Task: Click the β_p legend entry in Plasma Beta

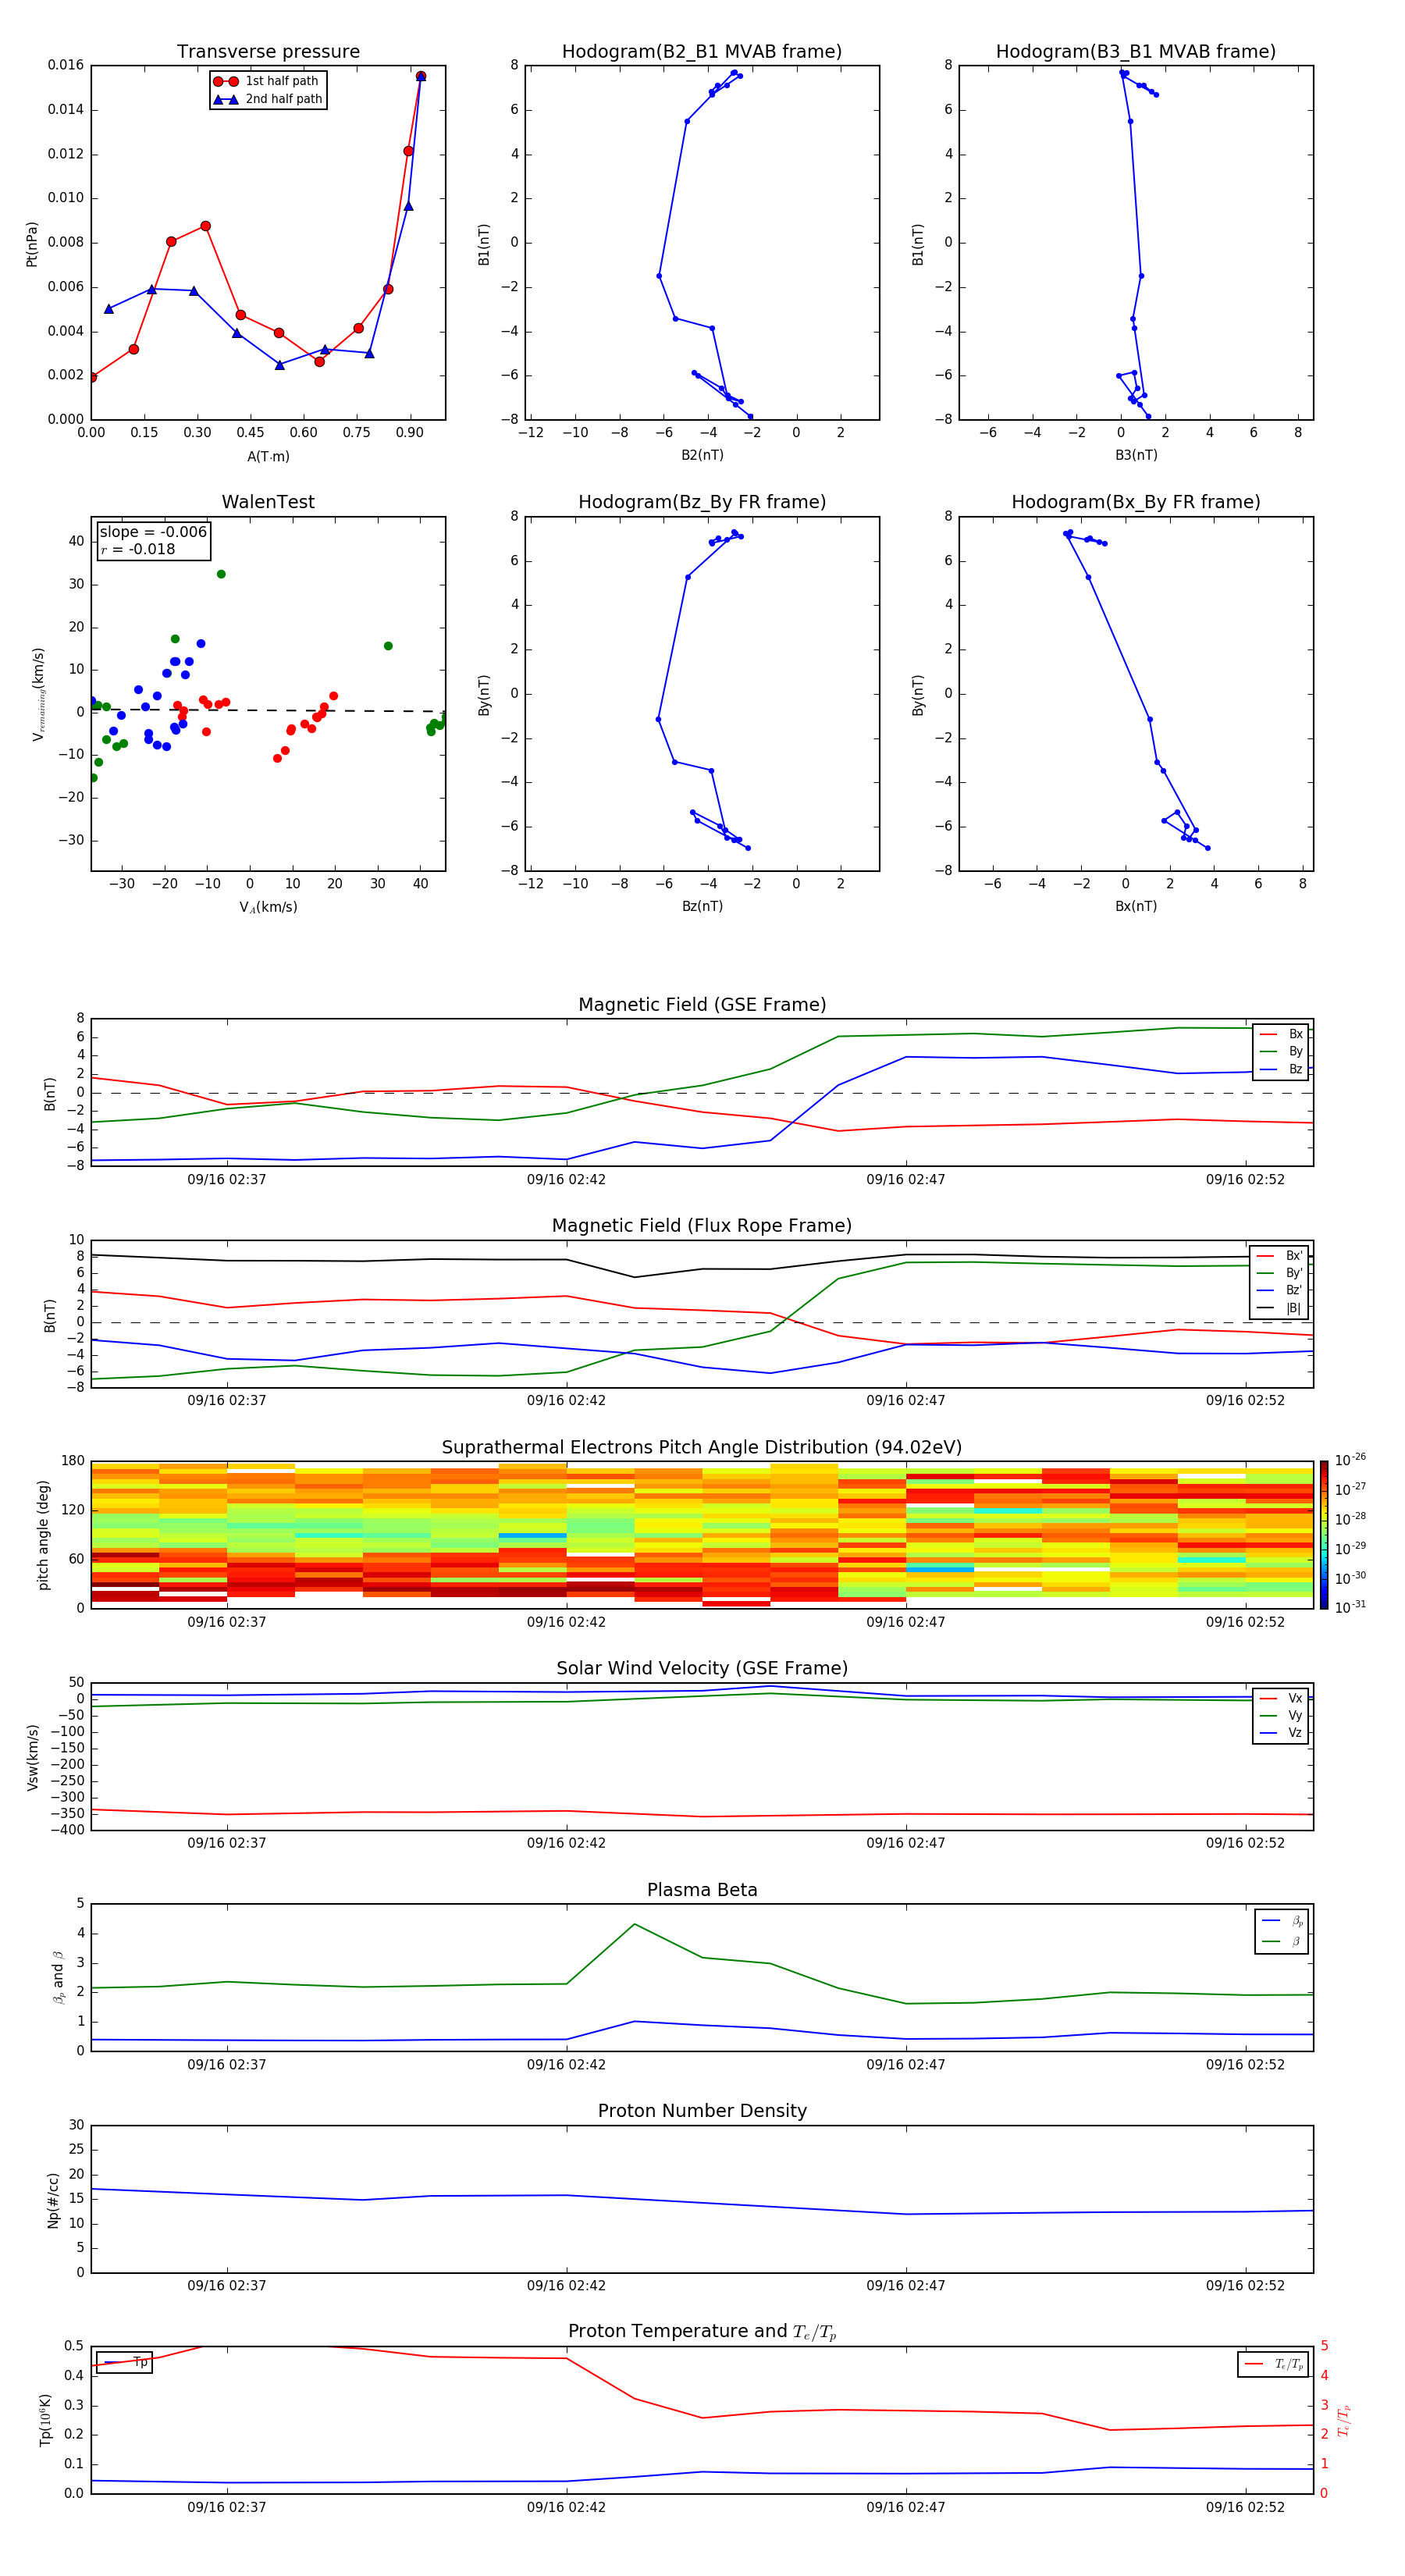Action: 1281,1921
